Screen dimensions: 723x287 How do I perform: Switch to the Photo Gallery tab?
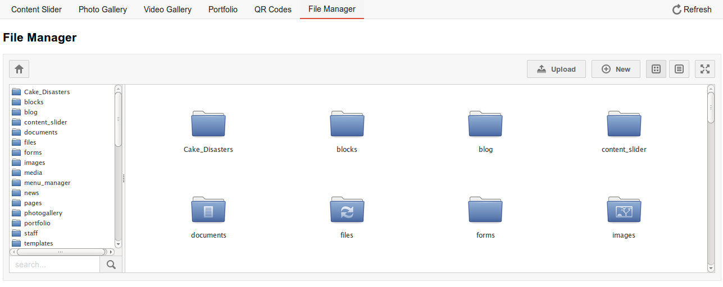tap(103, 10)
